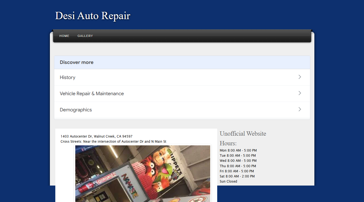
Task: Go to the HOME menu item
Action: coord(64,36)
